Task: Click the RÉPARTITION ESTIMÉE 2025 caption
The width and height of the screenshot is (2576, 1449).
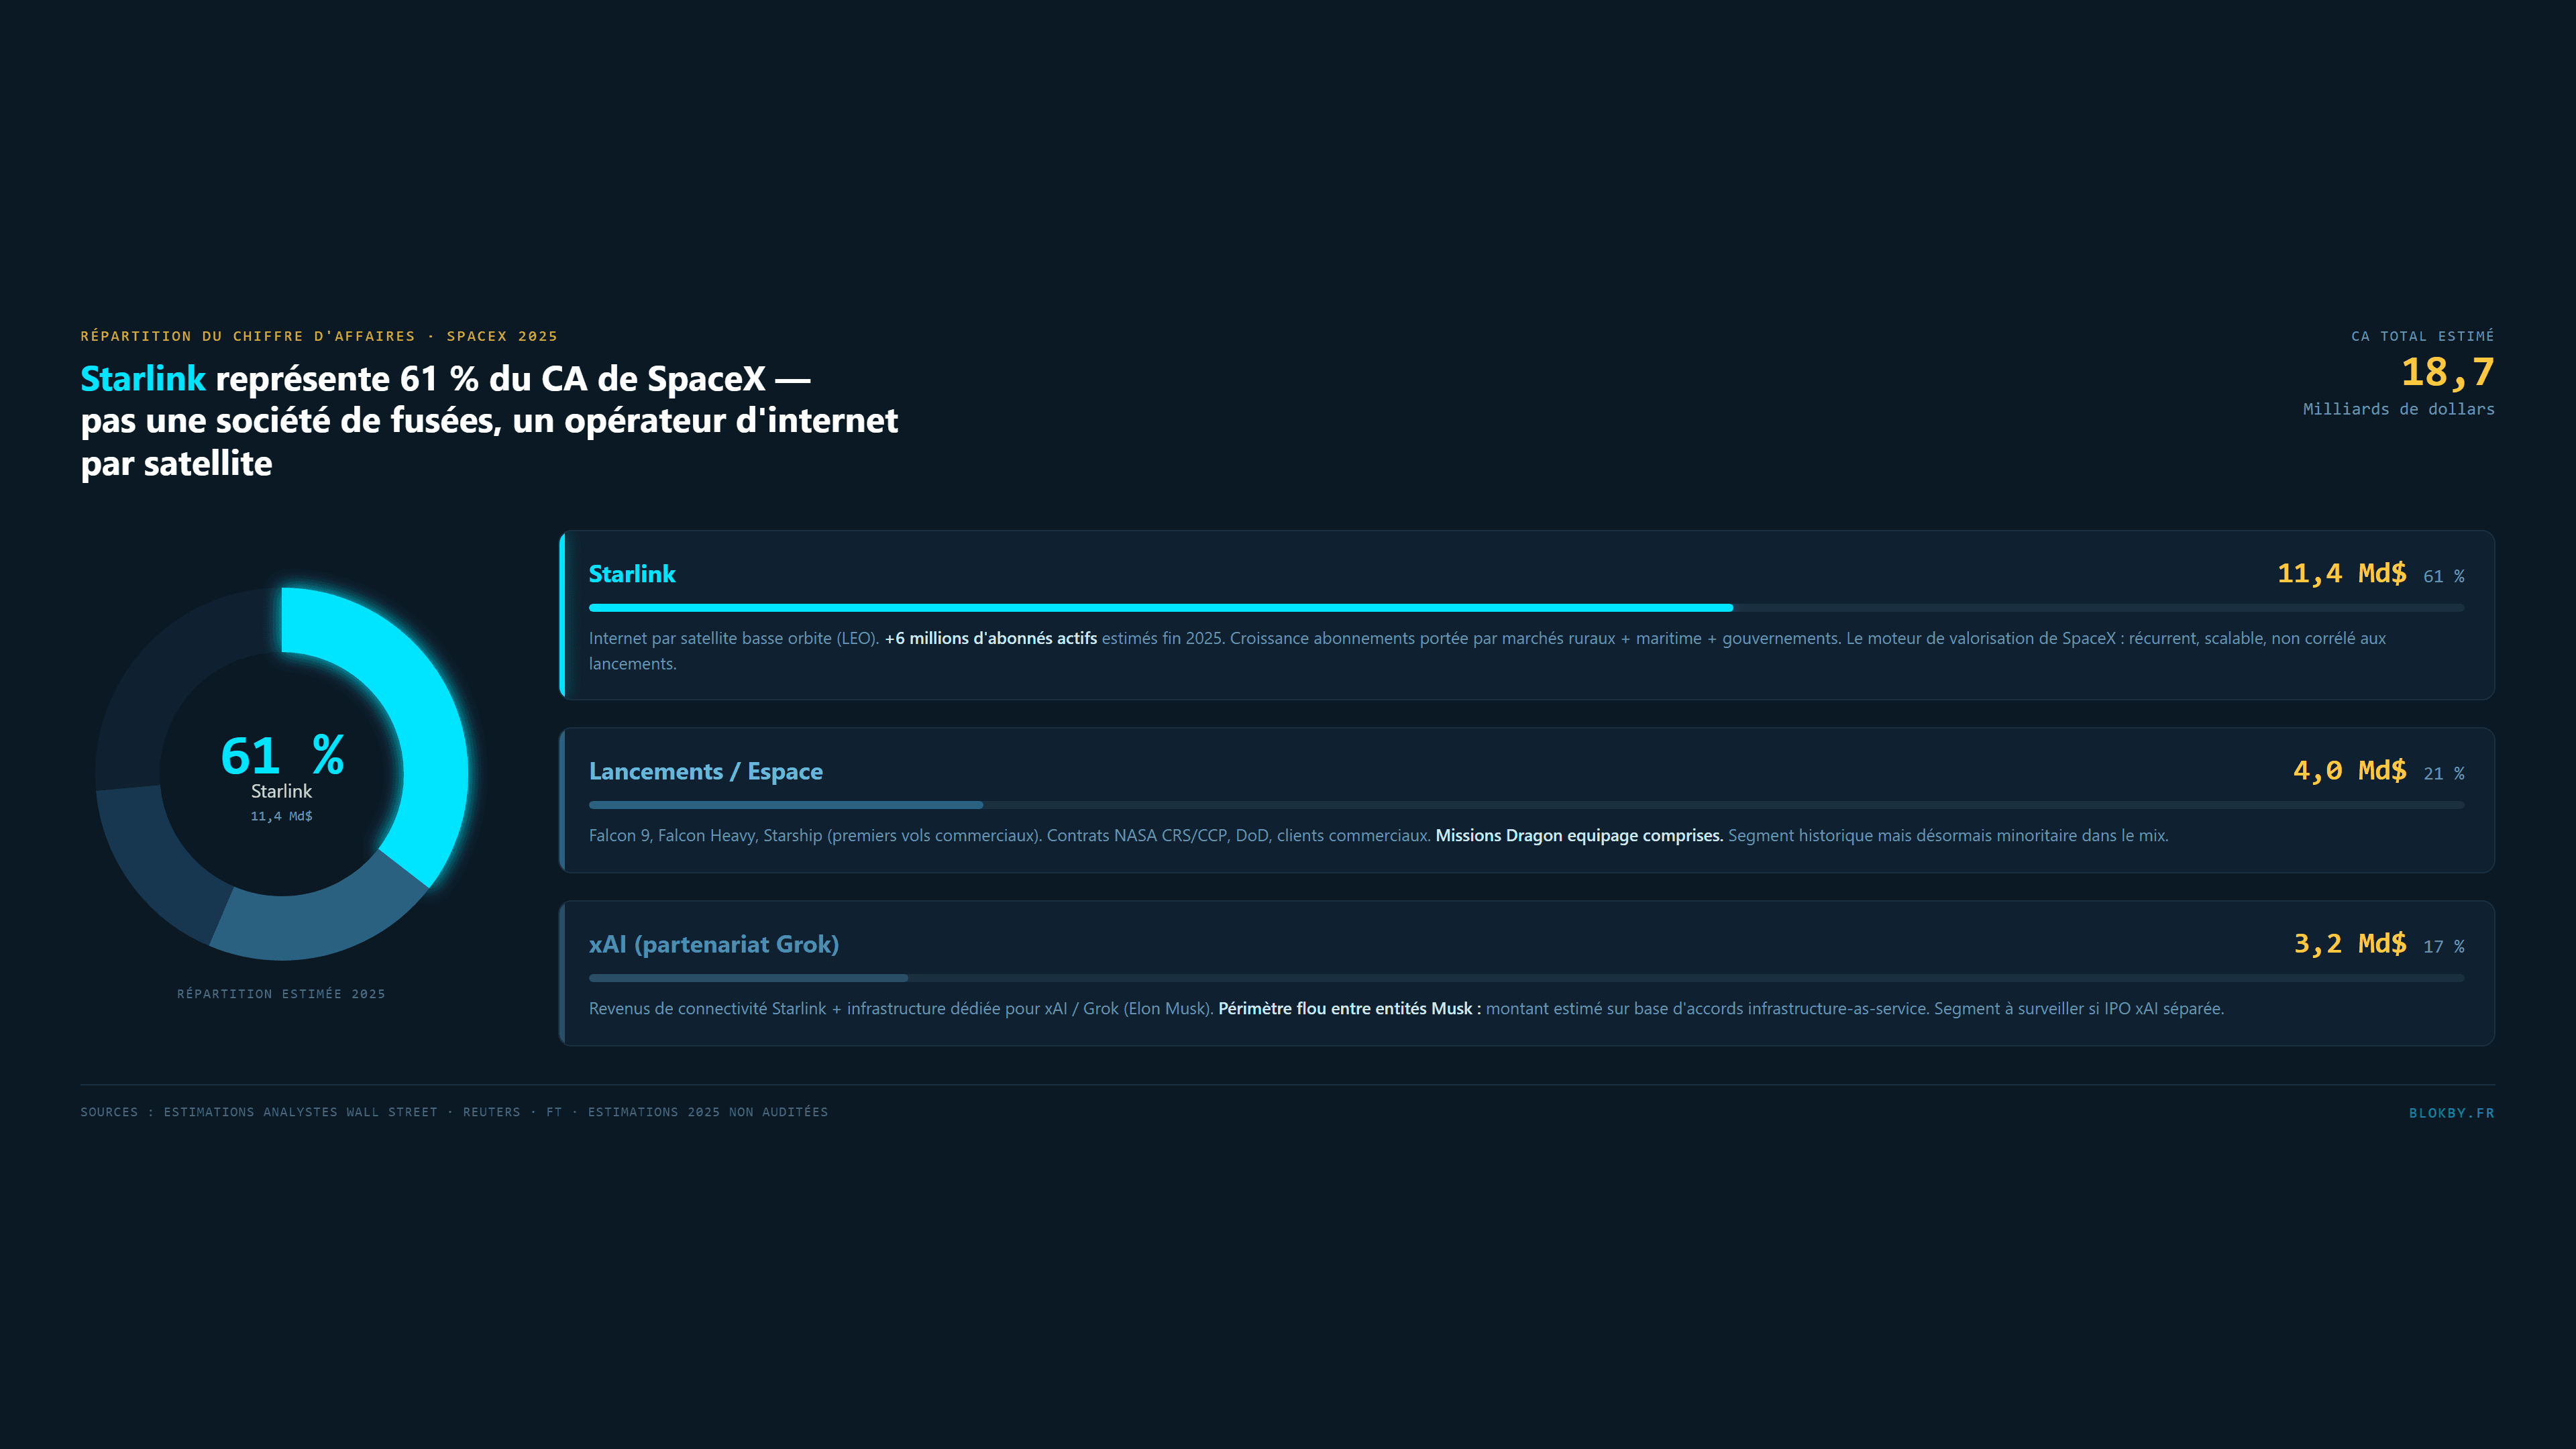Action: tap(281, 994)
